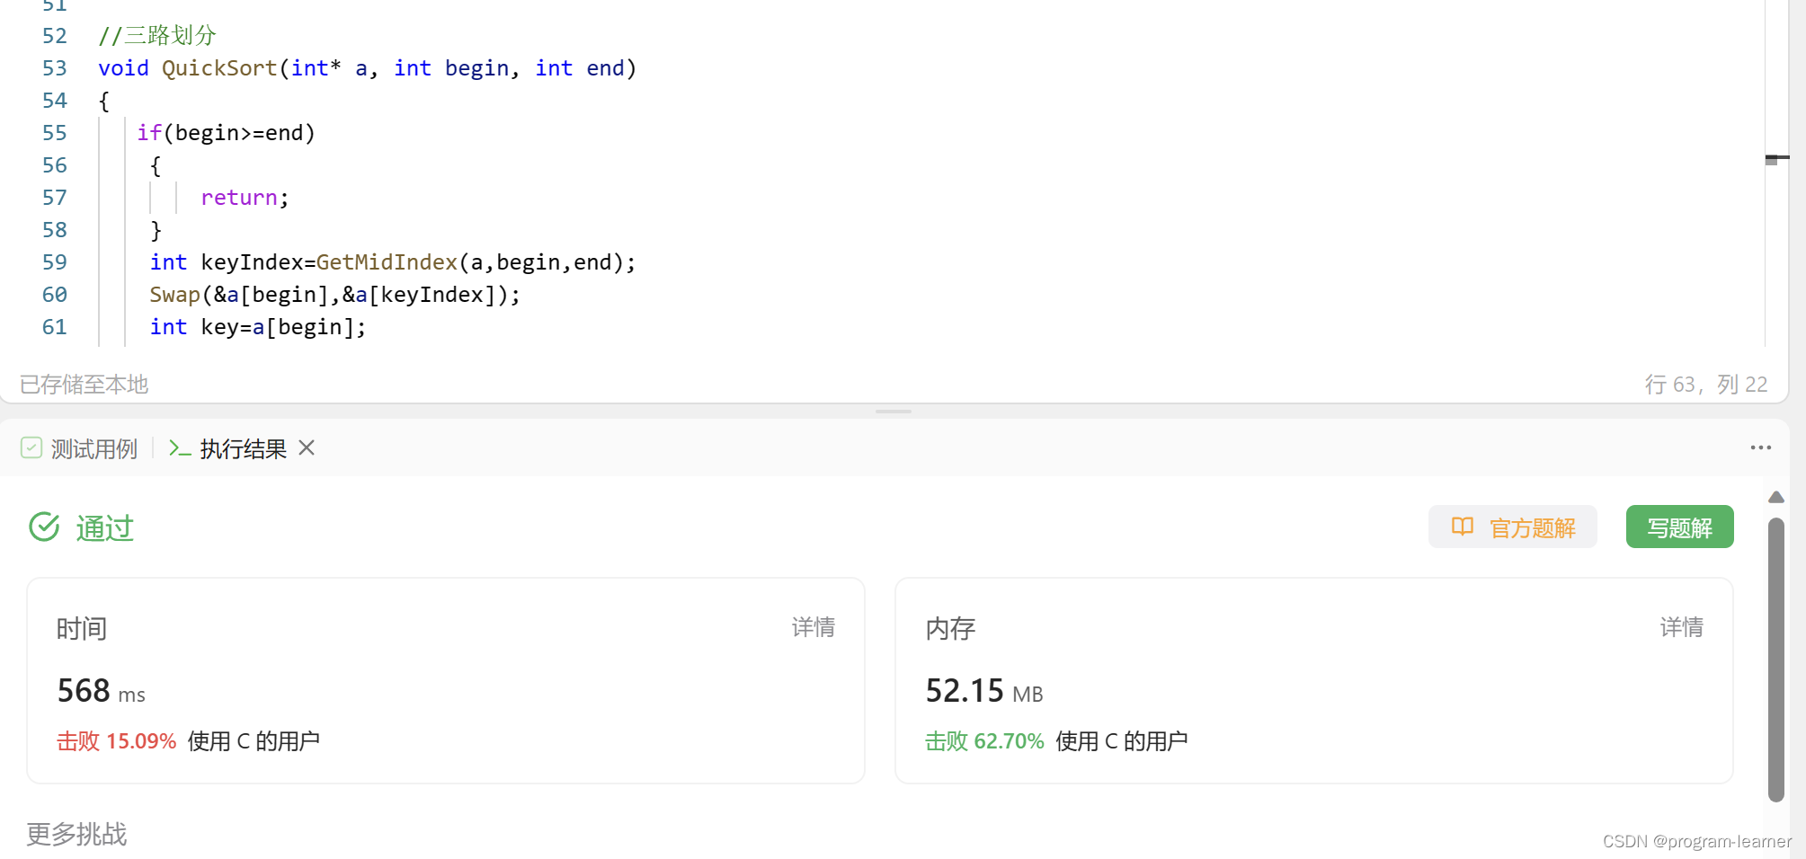
Task: Click the 行 63，列 22 cursor position indicator
Action: tap(1706, 385)
